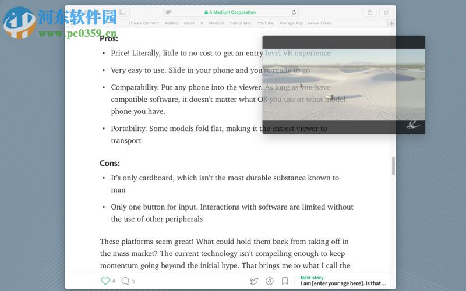466x291 pixels.
Task: Click the bird logo in the floating video
Action: coord(413,124)
